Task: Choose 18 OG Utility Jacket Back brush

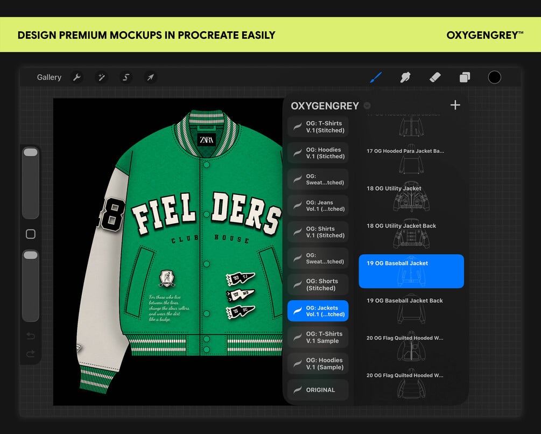Action: (x=411, y=234)
